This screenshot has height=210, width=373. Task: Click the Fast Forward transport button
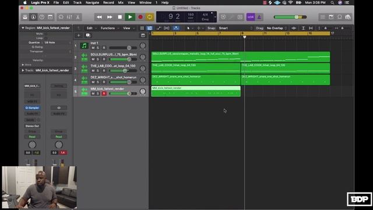[110, 17]
